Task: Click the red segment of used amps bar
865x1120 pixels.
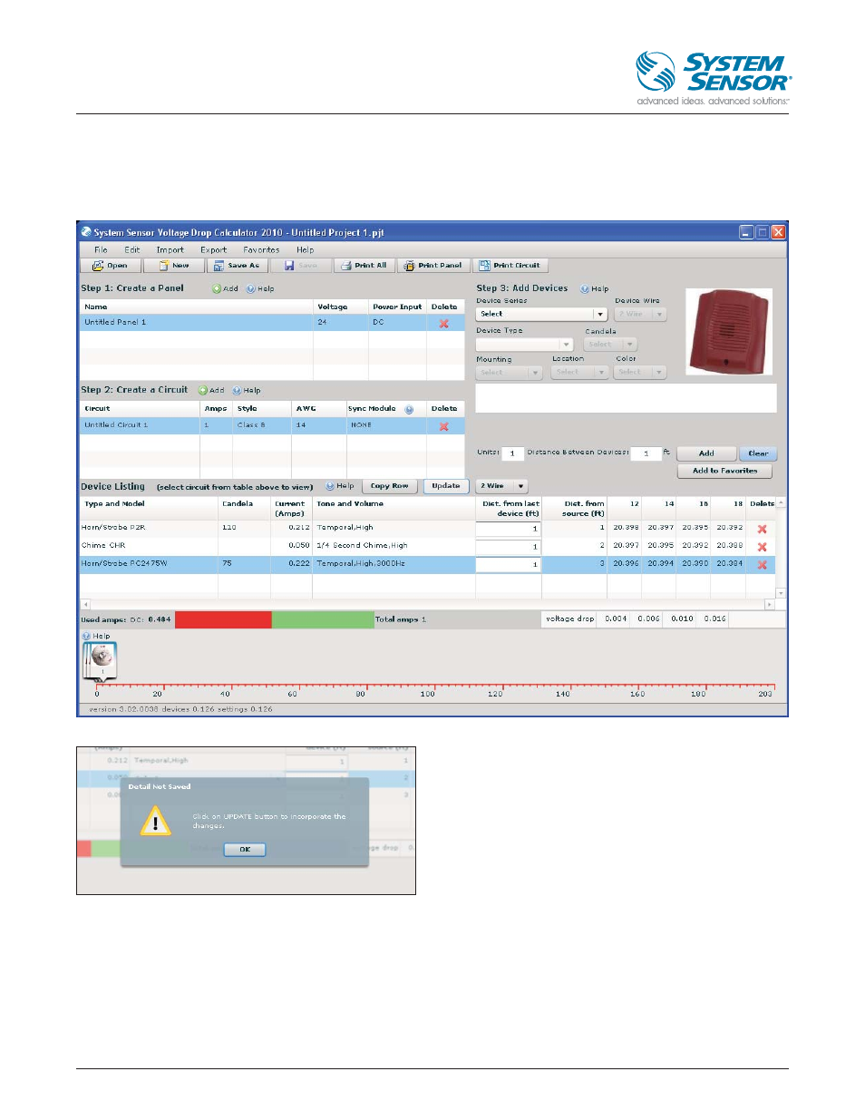Action: pyautogui.click(x=223, y=619)
